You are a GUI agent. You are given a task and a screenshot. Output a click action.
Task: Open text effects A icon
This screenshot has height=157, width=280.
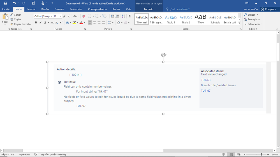pos(67,22)
